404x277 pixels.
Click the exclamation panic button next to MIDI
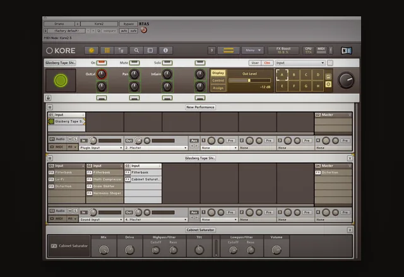pyautogui.click(x=331, y=50)
